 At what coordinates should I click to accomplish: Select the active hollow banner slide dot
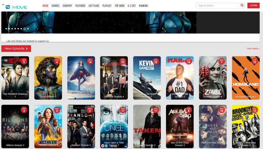(24, 29)
